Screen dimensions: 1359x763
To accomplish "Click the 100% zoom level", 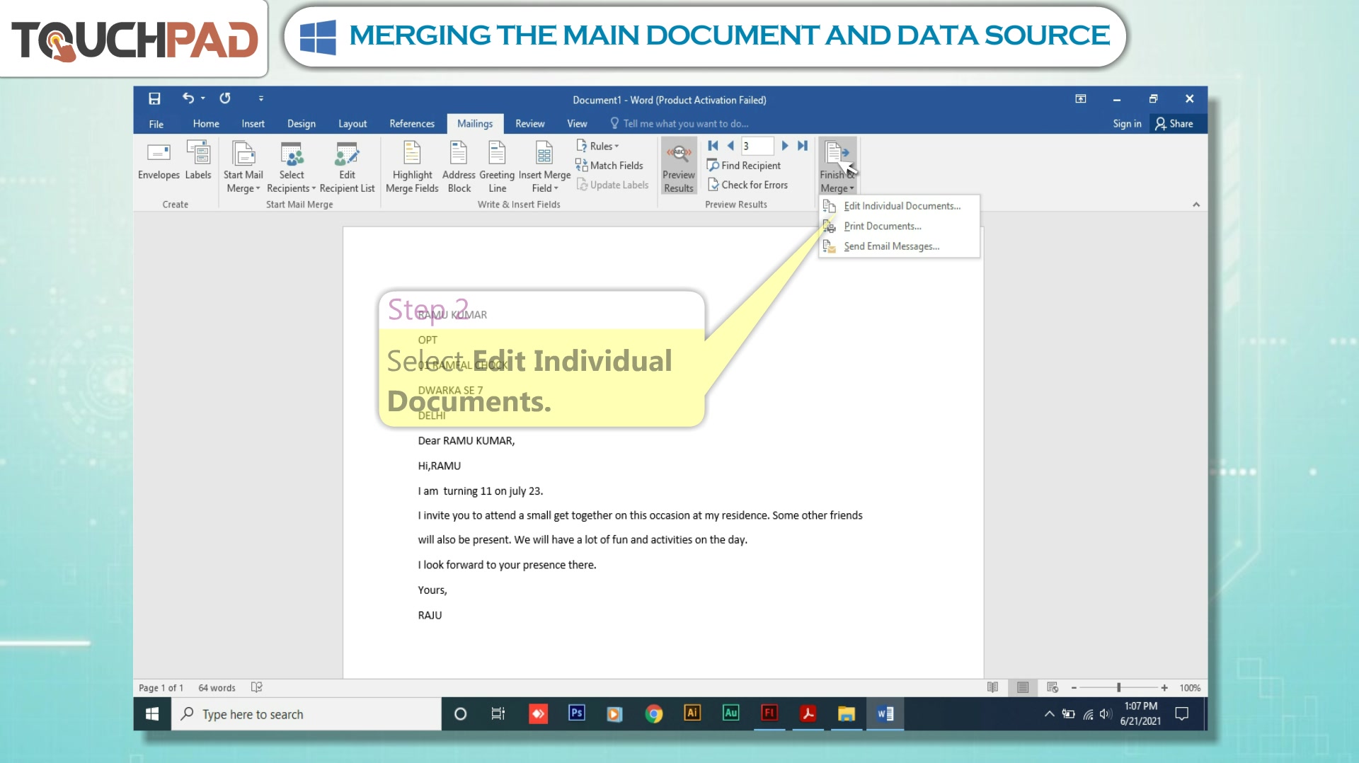I will click(x=1190, y=688).
